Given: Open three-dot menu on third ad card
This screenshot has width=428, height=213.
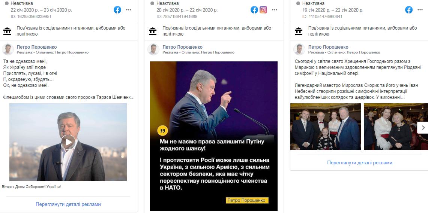Looking at the screenshot, I should click(x=420, y=10).
